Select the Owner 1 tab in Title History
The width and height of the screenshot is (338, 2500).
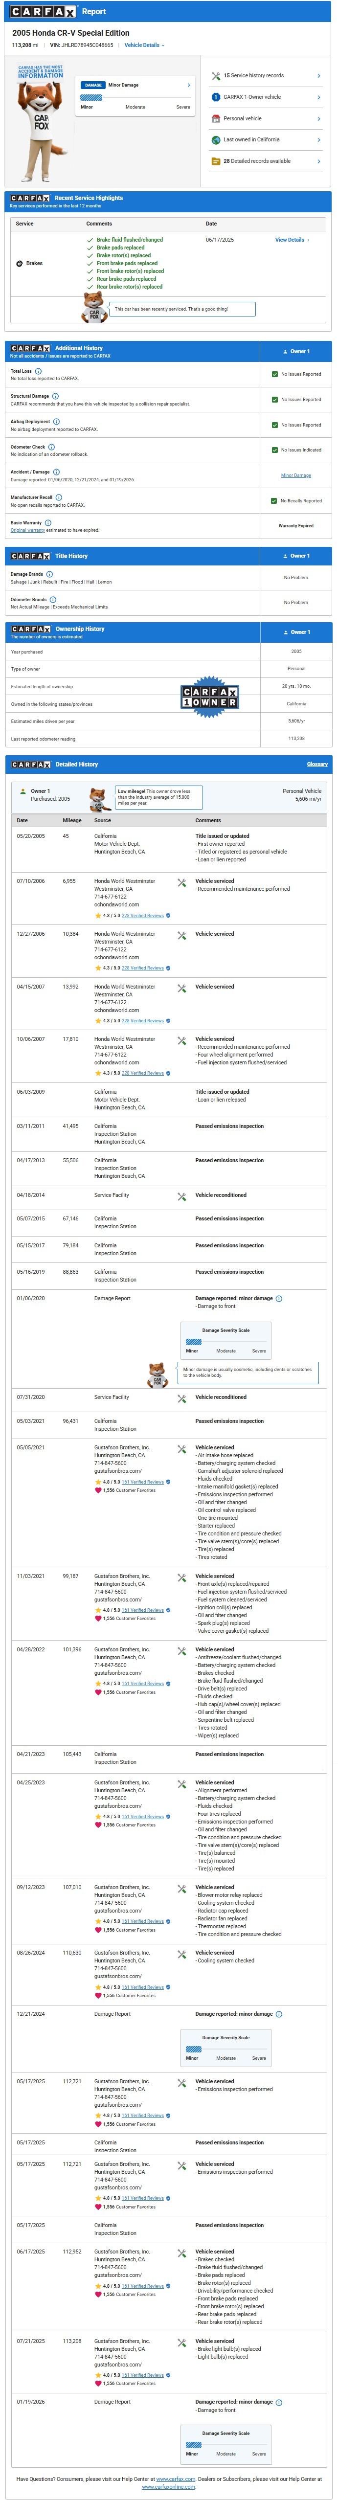296,556
